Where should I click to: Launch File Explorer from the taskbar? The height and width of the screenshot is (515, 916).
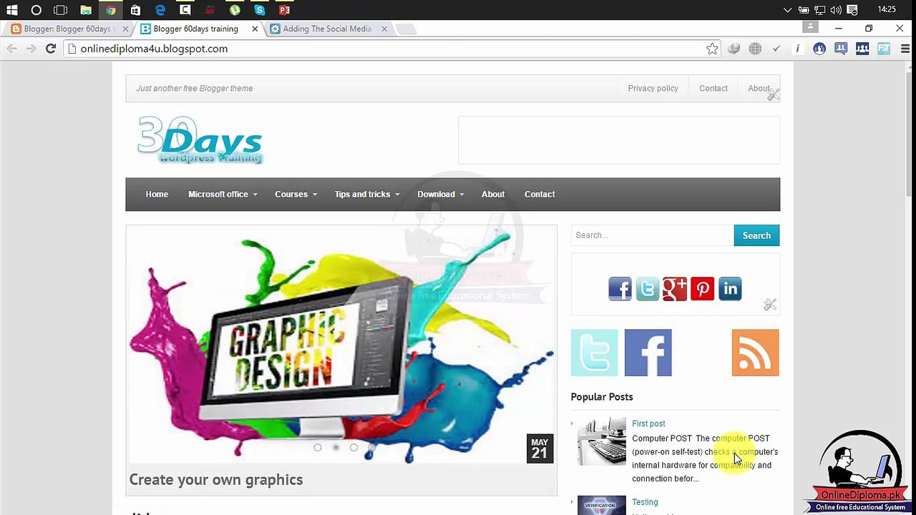tap(86, 10)
